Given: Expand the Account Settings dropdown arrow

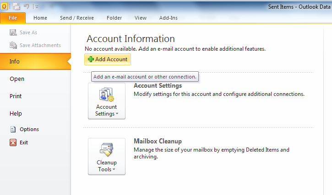Looking at the screenshot, I should click(117, 114).
